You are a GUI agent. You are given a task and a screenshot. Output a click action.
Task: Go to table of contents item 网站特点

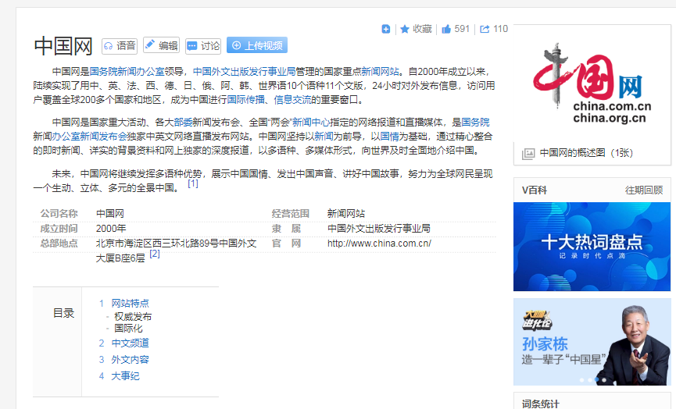click(x=131, y=303)
